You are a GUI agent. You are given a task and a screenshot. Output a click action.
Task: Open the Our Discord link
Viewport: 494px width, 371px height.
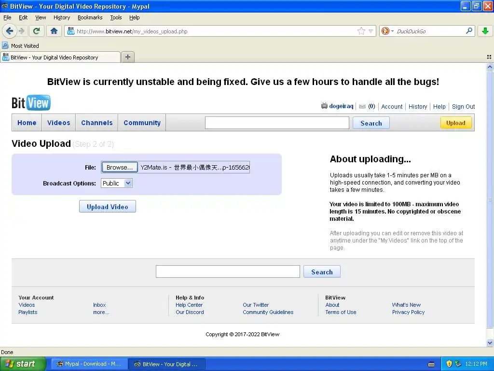(190, 312)
